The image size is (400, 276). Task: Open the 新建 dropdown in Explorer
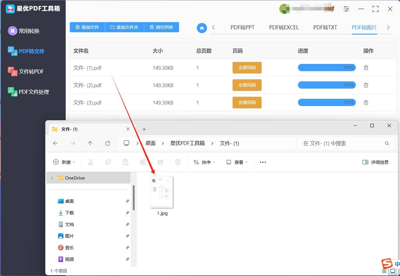[64, 162]
